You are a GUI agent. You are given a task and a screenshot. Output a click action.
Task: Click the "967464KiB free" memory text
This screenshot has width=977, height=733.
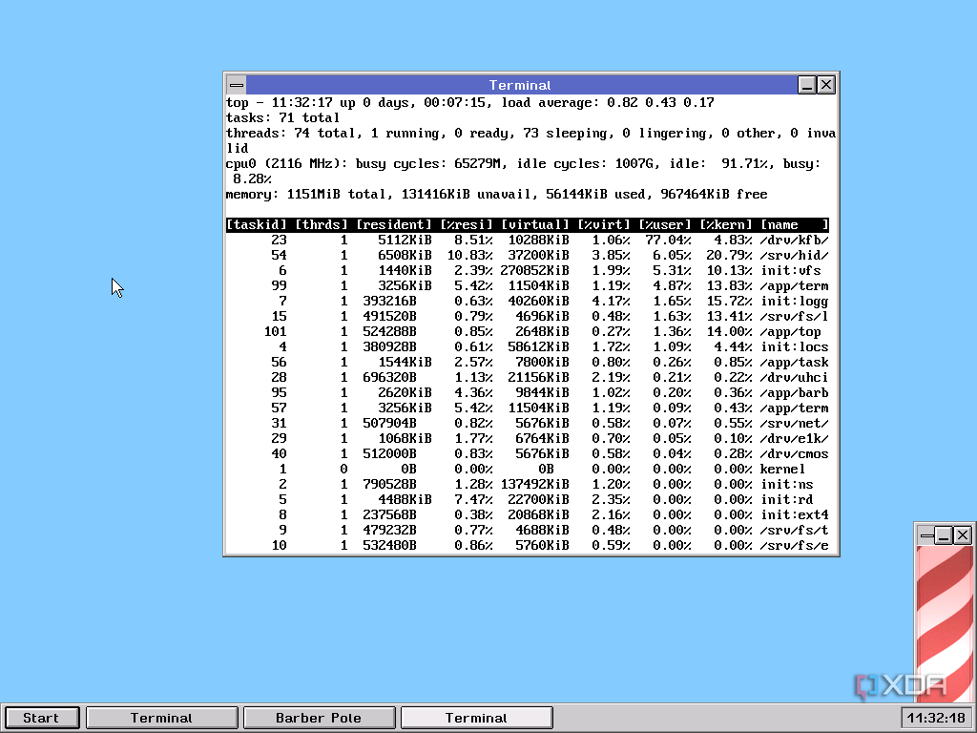714,194
